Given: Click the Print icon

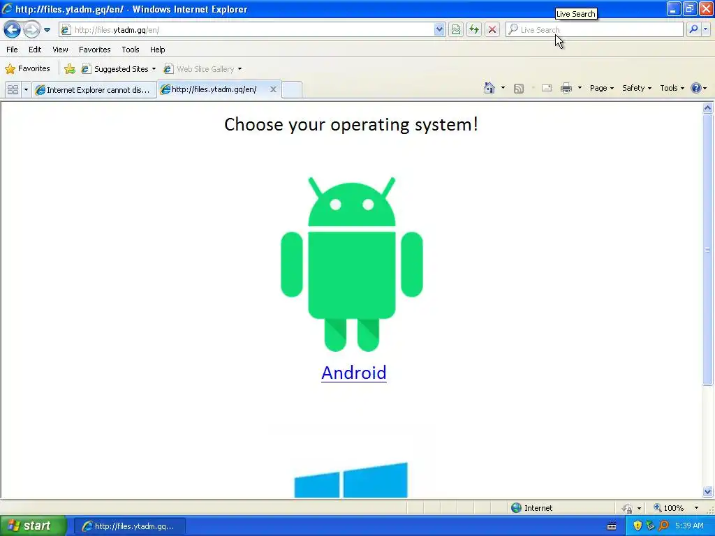Looking at the screenshot, I should click(x=566, y=88).
